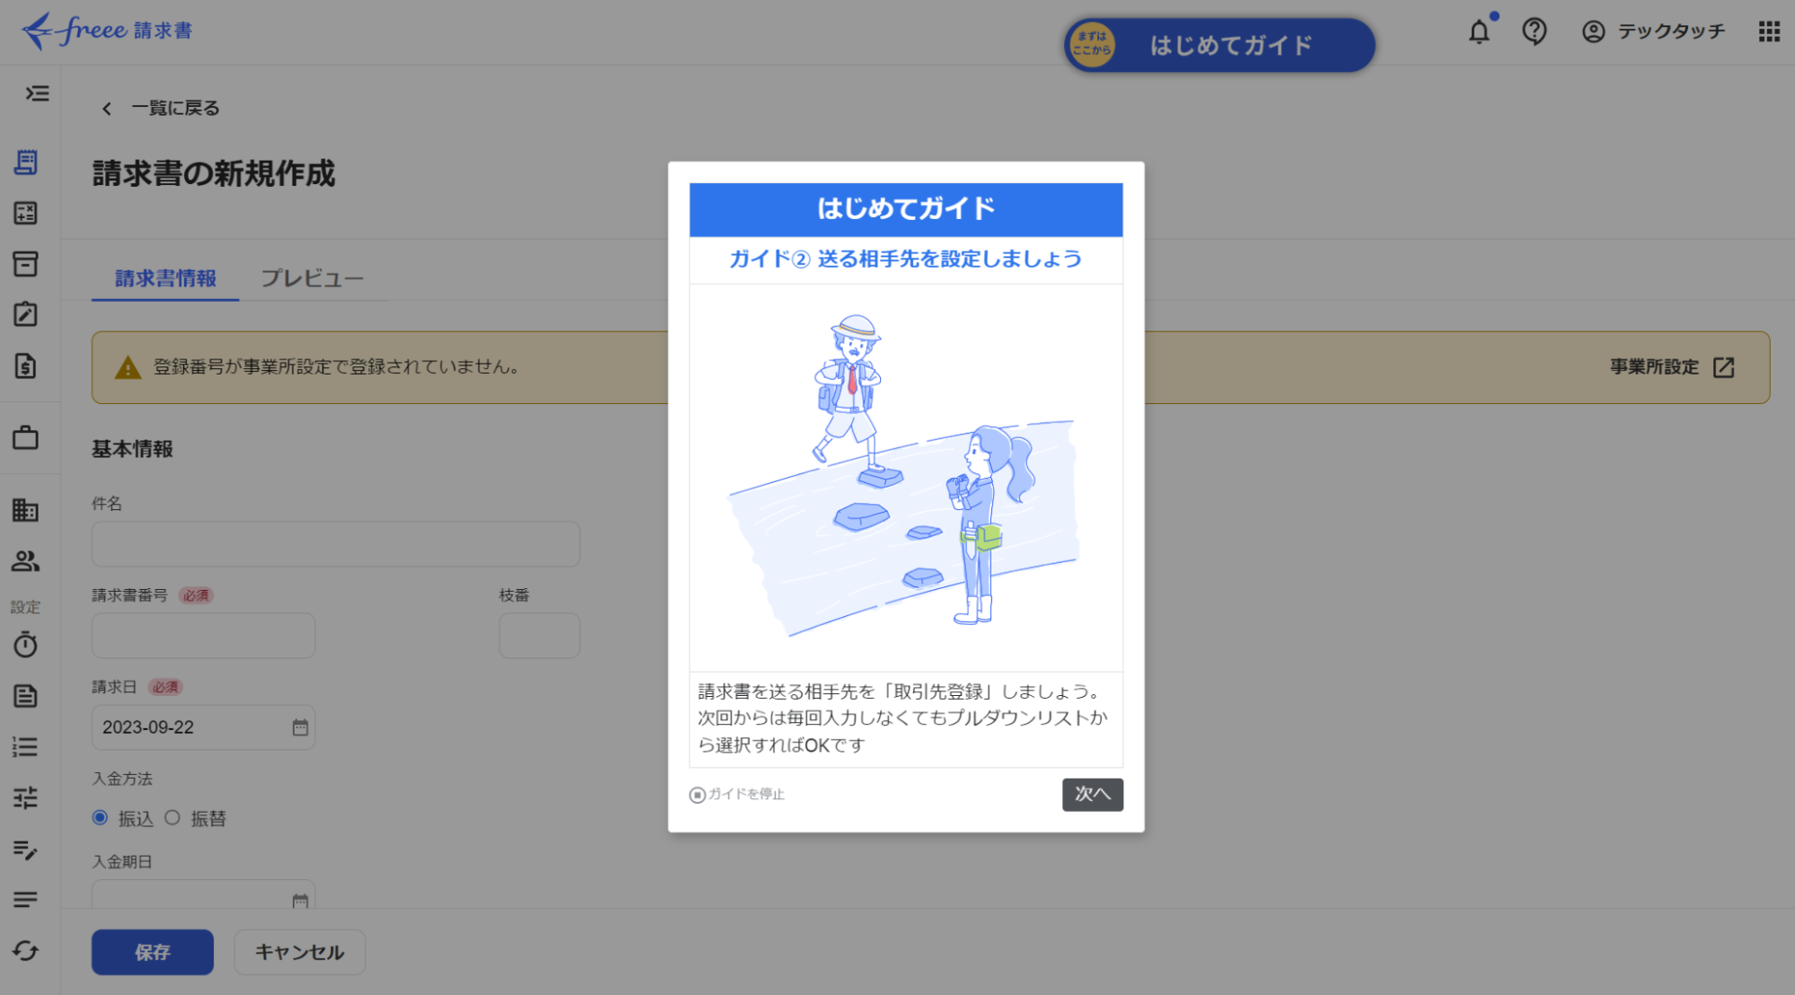
Task: Select the 請求書情報 tab
Action: (x=163, y=278)
